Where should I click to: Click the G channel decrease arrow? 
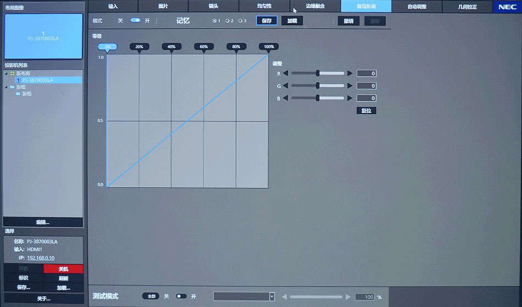(286, 86)
